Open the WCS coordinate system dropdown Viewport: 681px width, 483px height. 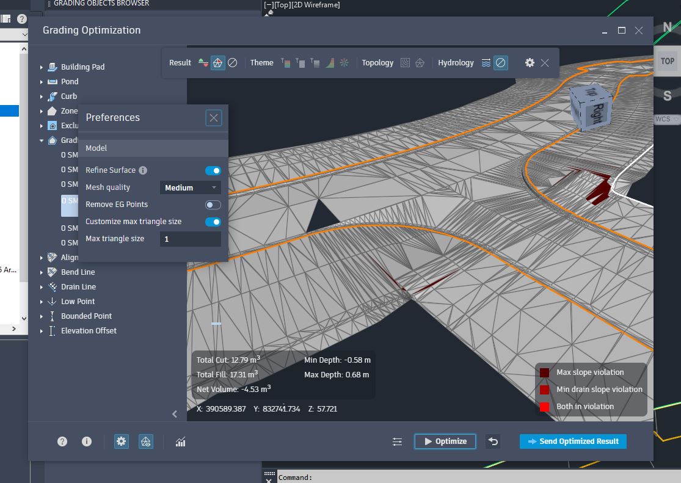[667, 119]
